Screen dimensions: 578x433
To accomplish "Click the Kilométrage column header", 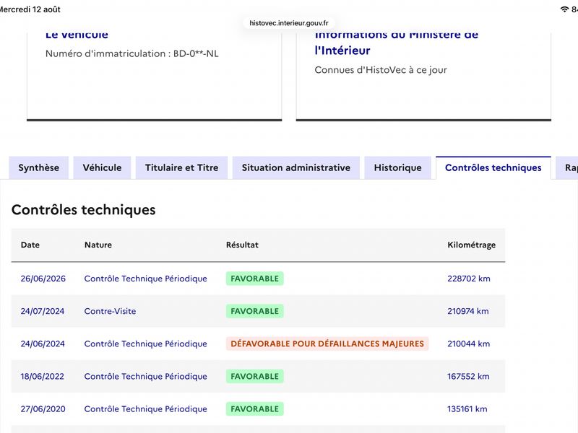I will click(472, 245).
